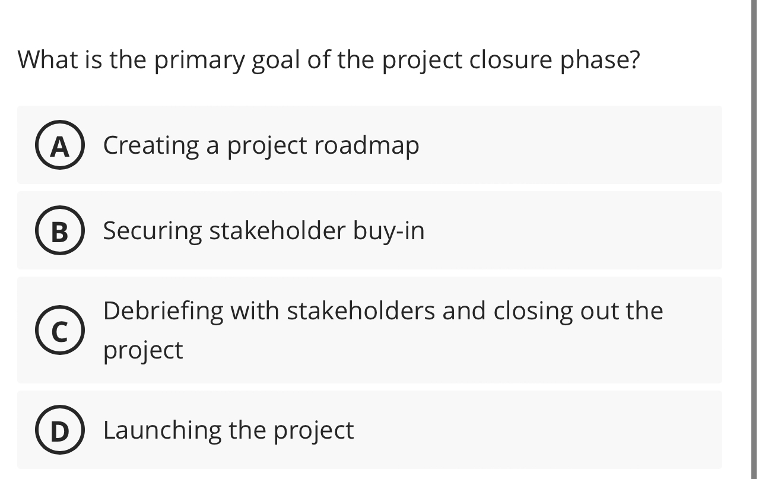
Task: Click the word 'project' under option C
Action: [x=142, y=350]
